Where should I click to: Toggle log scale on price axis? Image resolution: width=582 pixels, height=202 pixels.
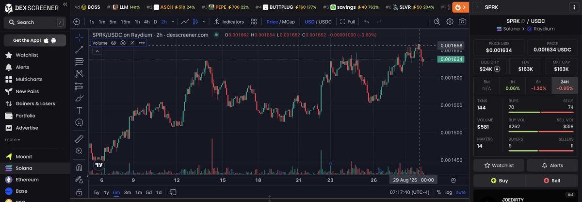pyautogui.click(x=449, y=192)
